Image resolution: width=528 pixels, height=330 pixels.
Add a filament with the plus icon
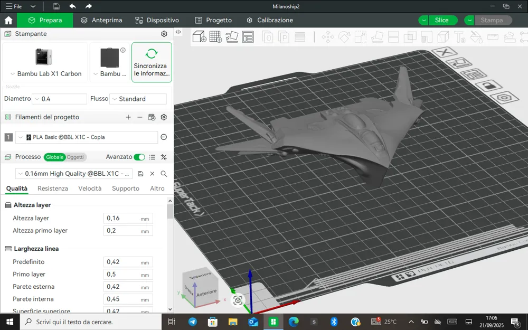coord(128,117)
